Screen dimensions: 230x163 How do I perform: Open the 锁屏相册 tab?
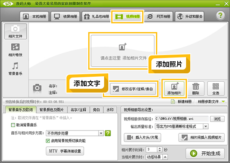65,17
